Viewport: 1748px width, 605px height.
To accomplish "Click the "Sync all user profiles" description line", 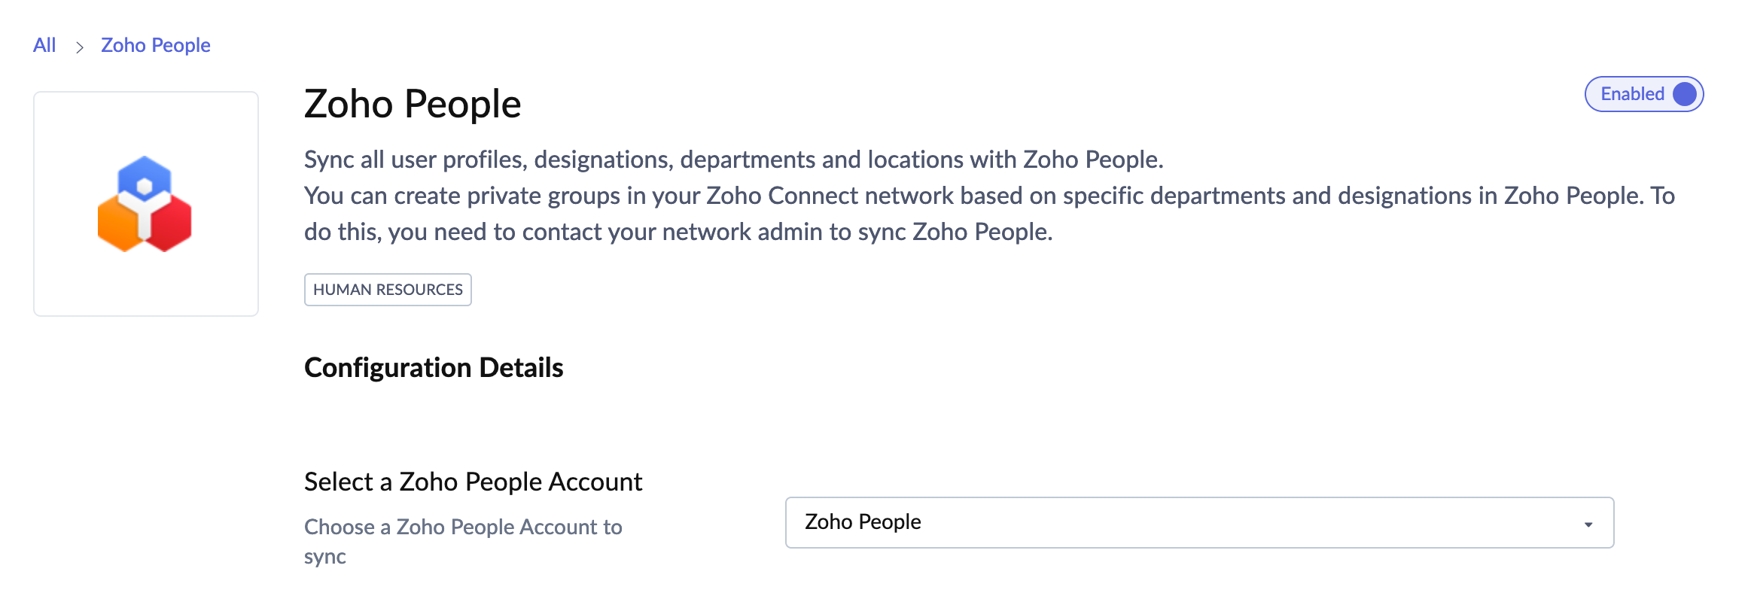I will [x=733, y=160].
